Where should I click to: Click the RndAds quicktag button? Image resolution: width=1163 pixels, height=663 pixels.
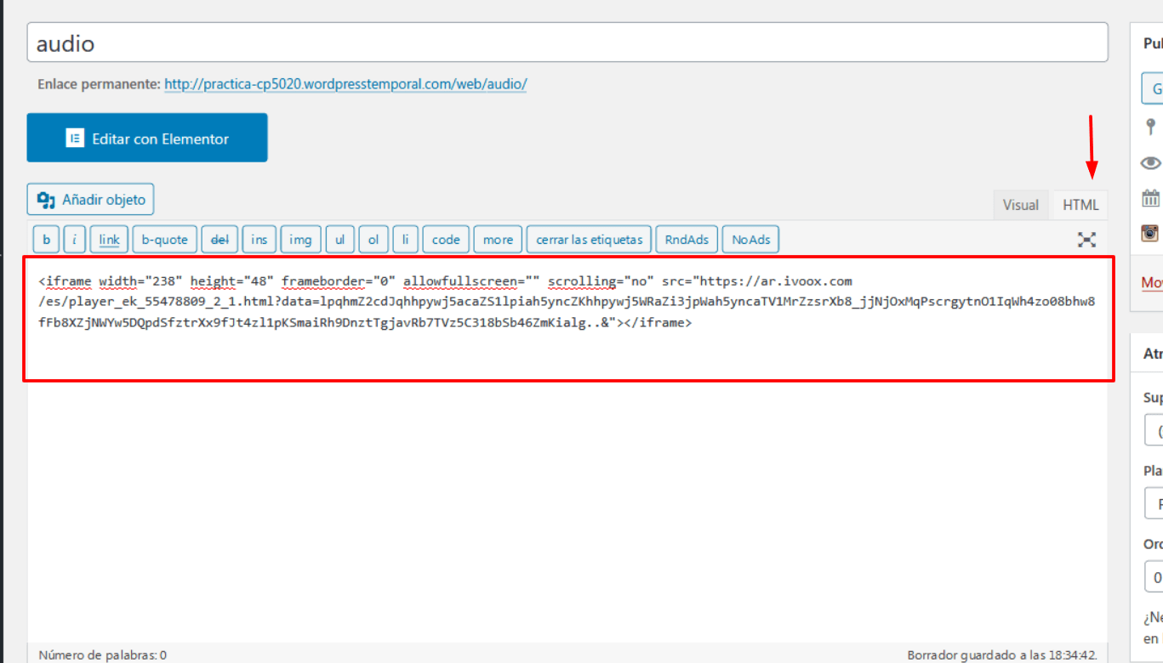click(x=687, y=240)
